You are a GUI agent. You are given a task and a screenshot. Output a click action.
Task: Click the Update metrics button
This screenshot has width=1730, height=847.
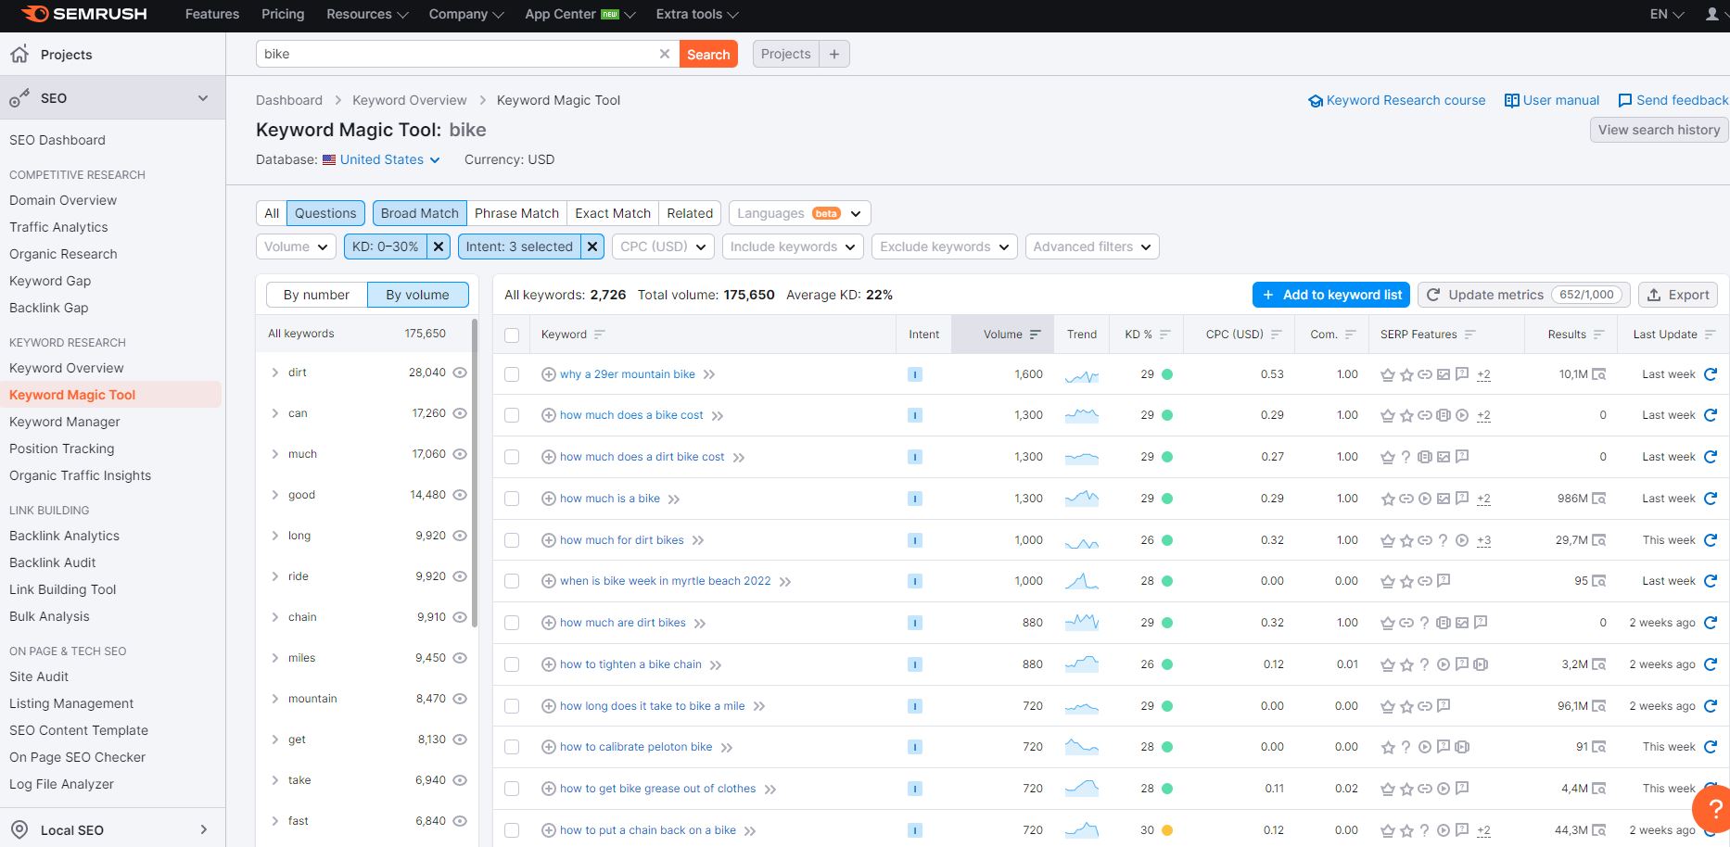click(1523, 295)
